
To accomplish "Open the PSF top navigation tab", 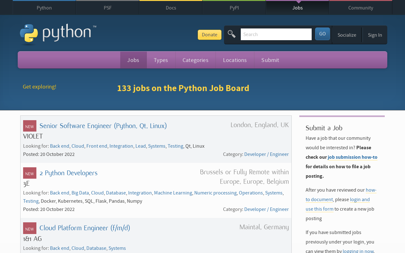I will tap(108, 8).
